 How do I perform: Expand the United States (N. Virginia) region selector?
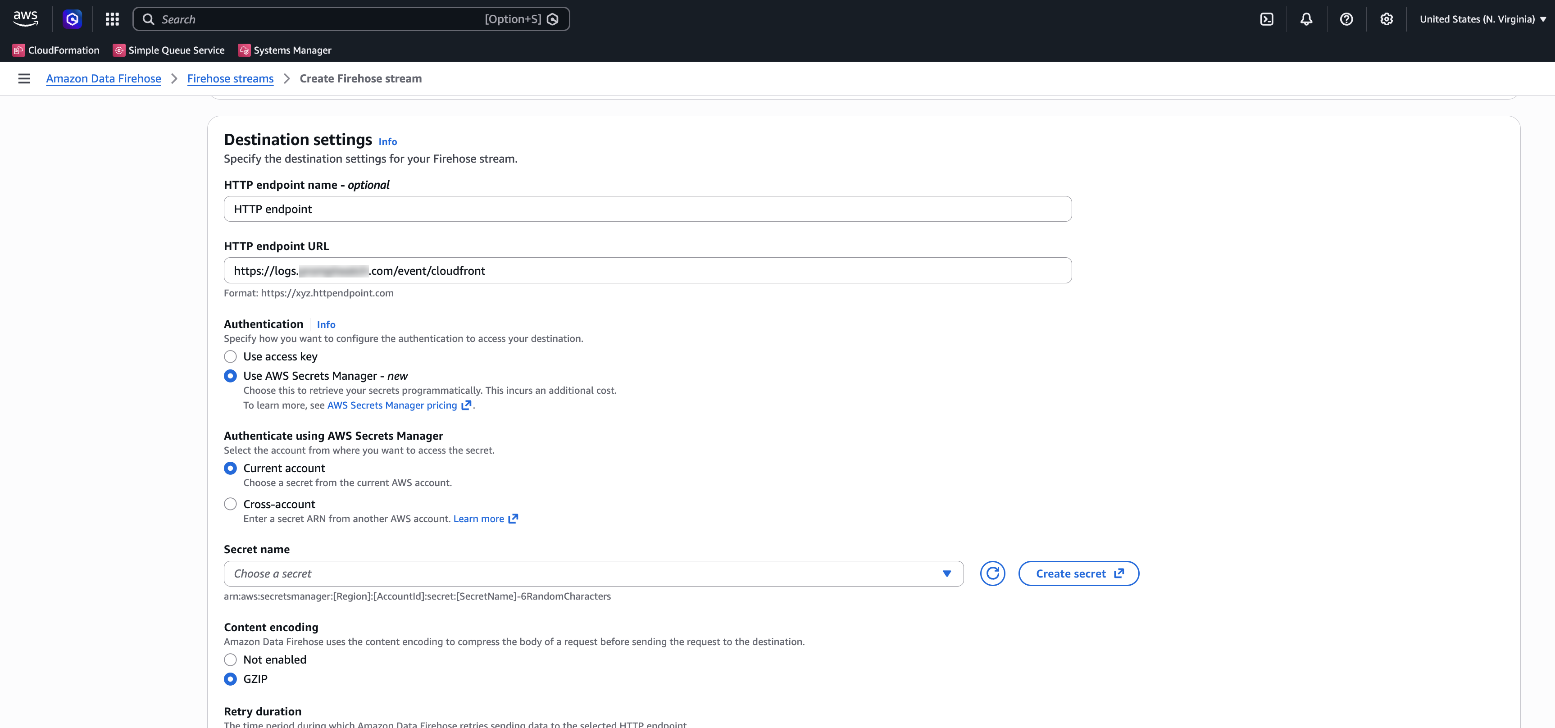pyautogui.click(x=1482, y=19)
